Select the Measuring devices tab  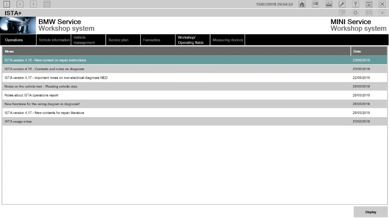coord(228,40)
